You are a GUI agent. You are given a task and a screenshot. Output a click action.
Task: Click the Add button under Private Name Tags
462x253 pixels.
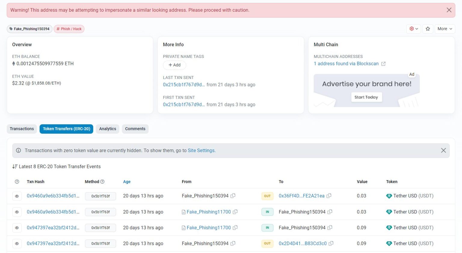(174, 65)
